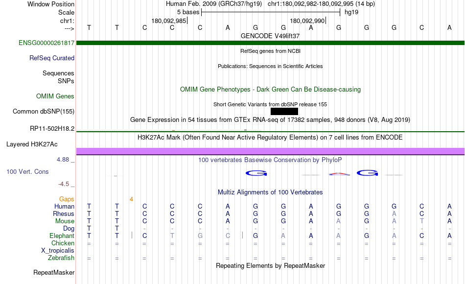Screen dimensions: 465x284
Task: Click the Mouse species label
Action: click(x=65, y=221)
